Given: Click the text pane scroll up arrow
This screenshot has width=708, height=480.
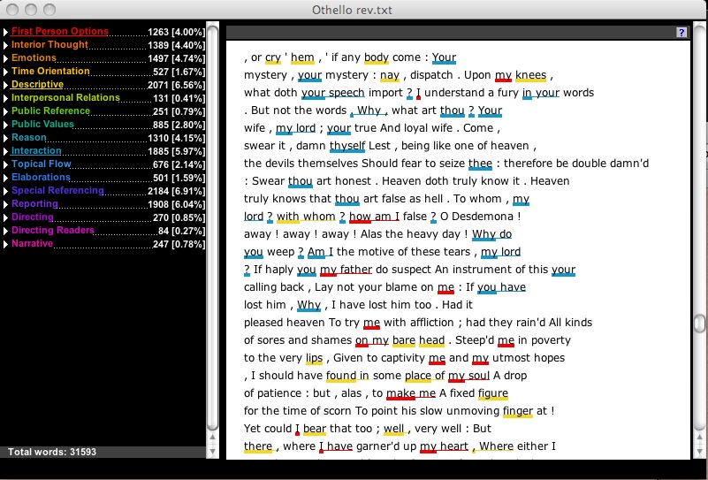Looking at the screenshot, I should click(699, 438).
